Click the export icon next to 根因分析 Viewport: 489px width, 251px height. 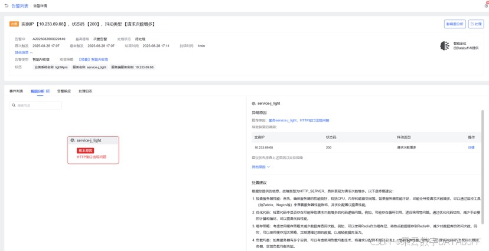[x=48, y=91]
